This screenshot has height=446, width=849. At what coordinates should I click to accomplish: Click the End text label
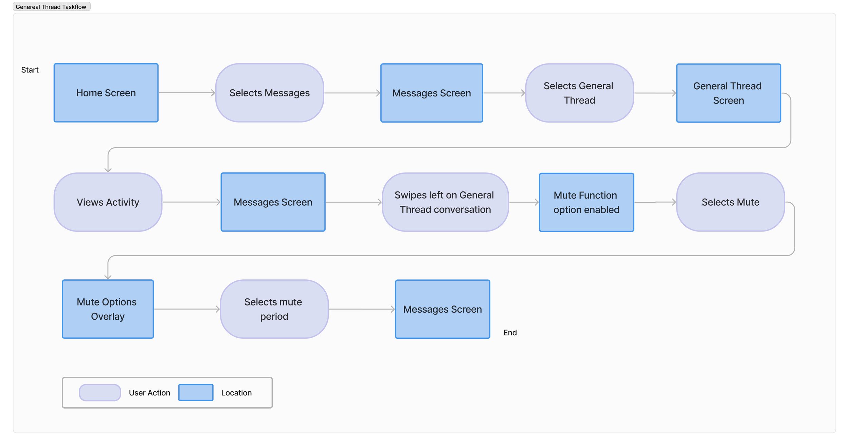pyautogui.click(x=510, y=333)
